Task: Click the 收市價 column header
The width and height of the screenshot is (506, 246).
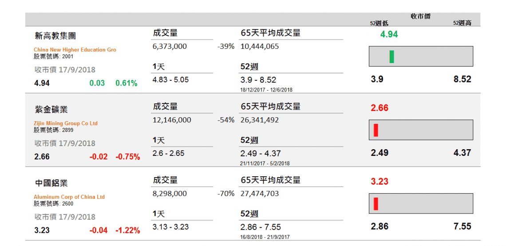Action: [420, 16]
